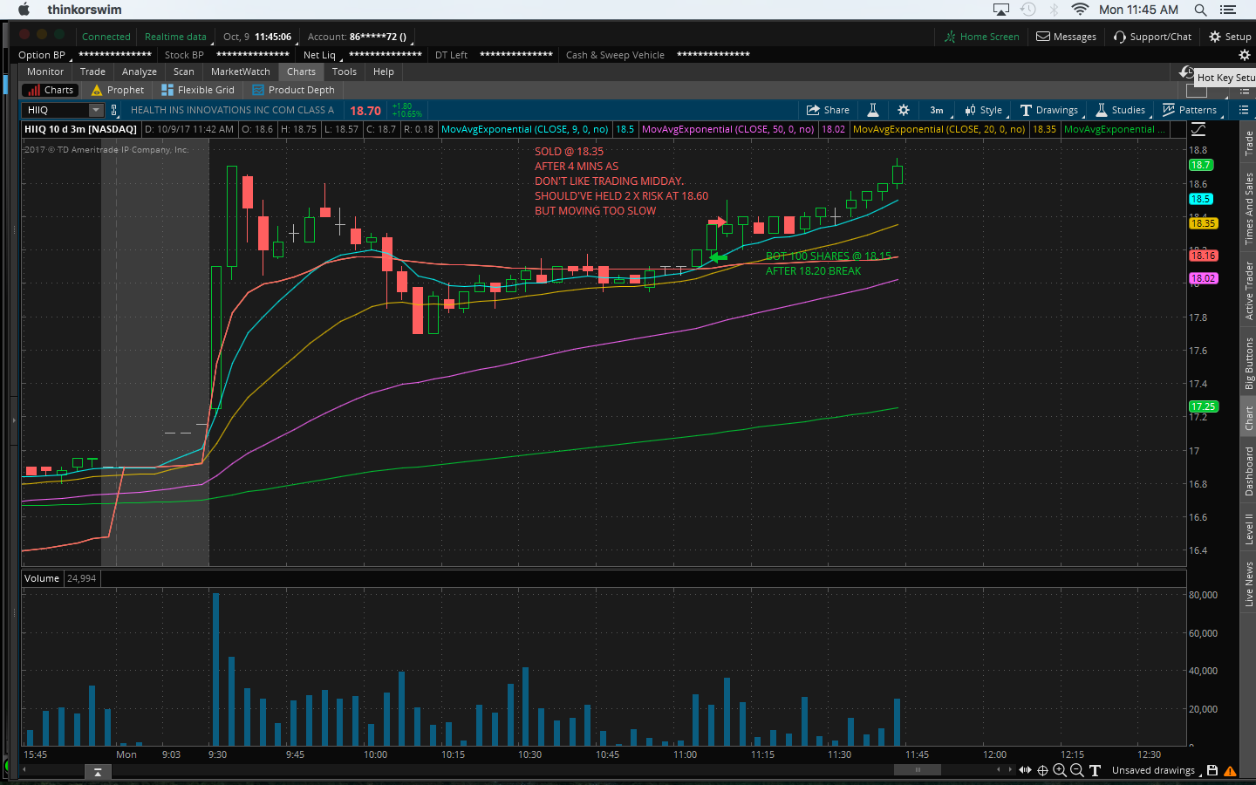Save the drawing set disk icon
The width and height of the screenshot is (1256, 785).
(1212, 770)
